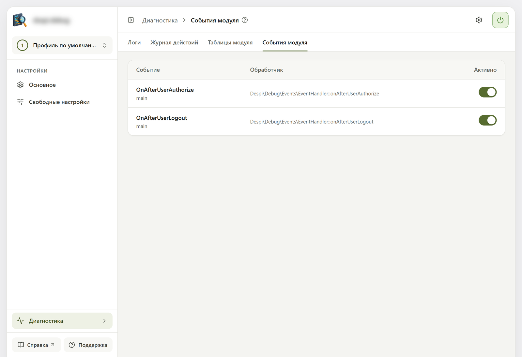Switch to Таблицы модуля tab

[230, 42]
